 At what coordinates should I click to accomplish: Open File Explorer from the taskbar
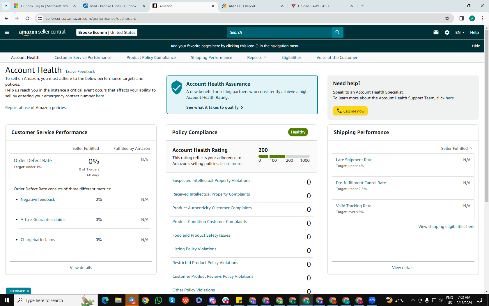(x=118, y=300)
